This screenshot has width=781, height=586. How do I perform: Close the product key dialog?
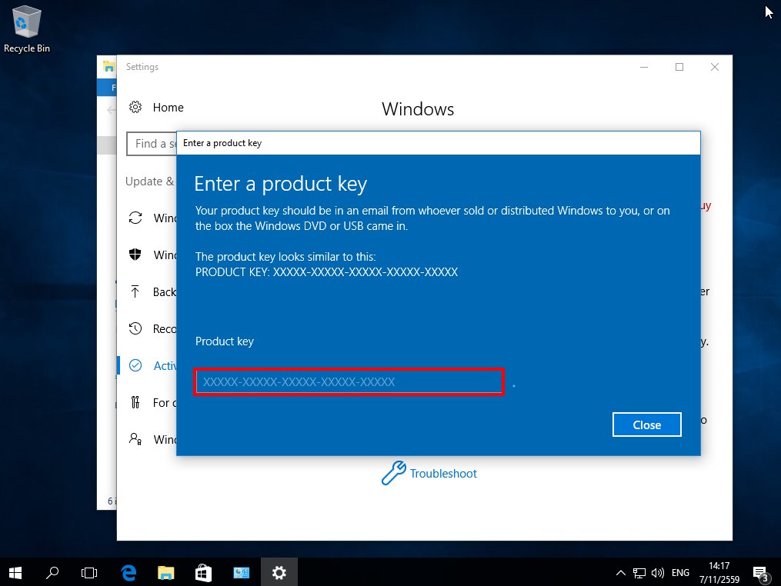[646, 425]
